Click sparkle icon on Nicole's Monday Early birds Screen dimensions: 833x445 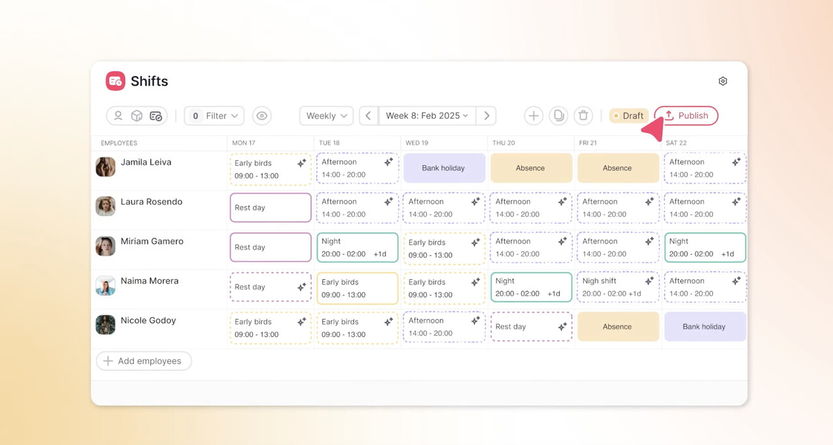click(301, 322)
